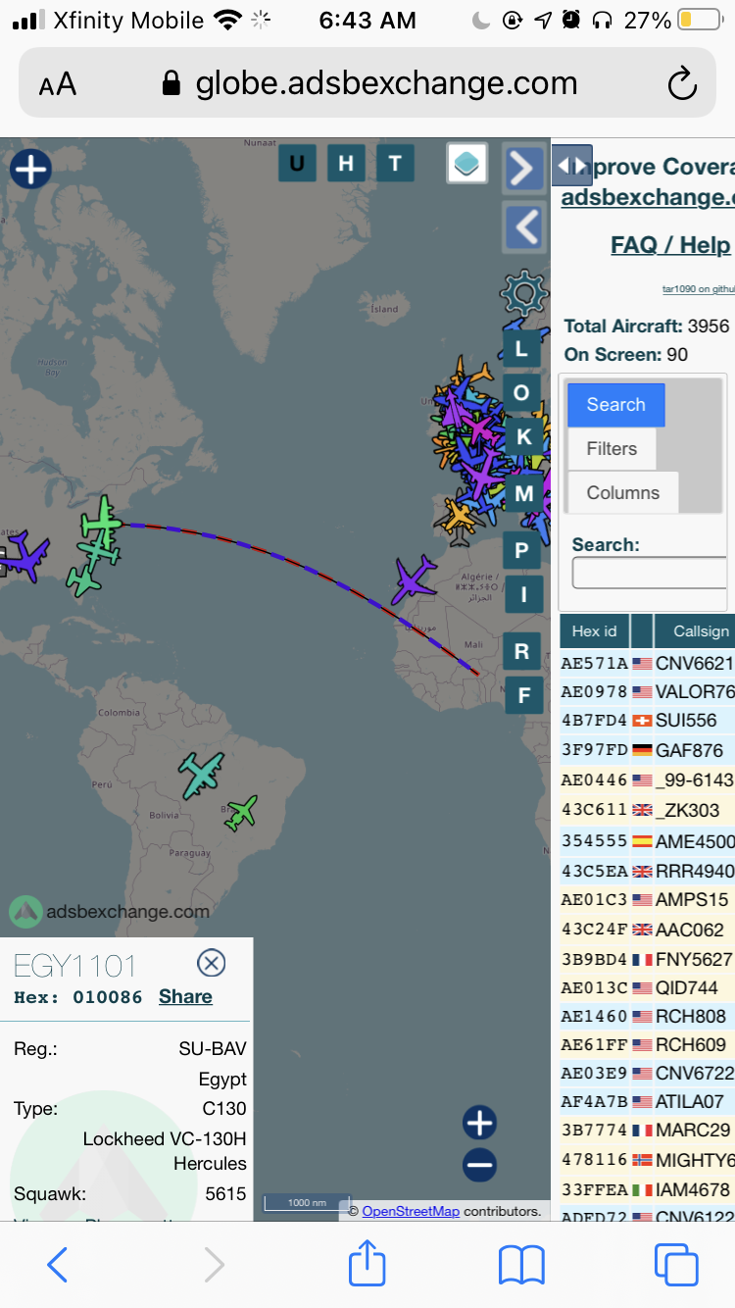The height and width of the screenshot is (1308, 735).
Task: Open Safari bookmarks
Action: pyautogui.click(x=521, y=1265)
